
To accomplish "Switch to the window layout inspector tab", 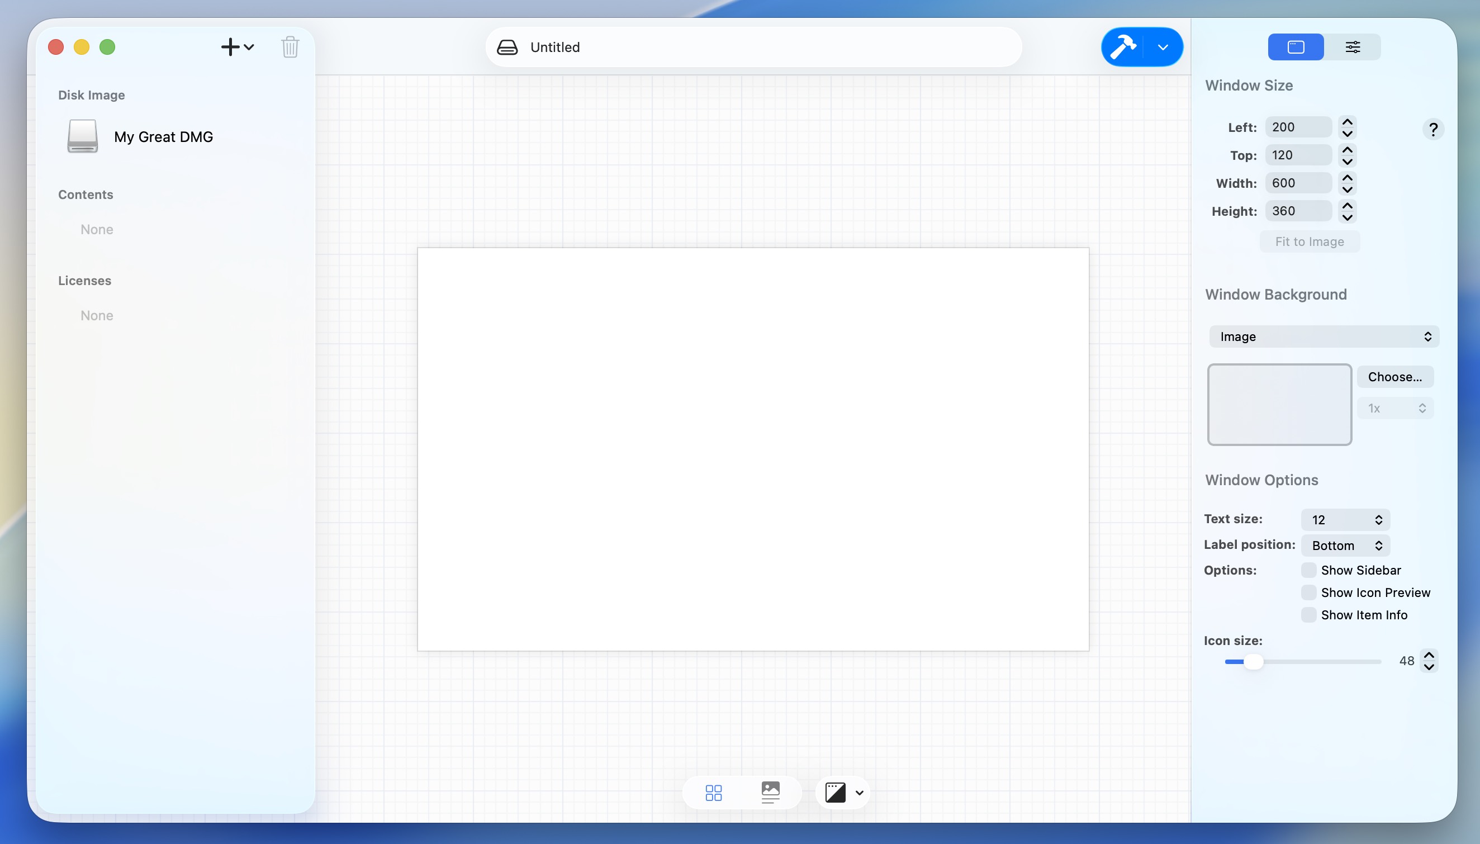I will [1296, 47].
